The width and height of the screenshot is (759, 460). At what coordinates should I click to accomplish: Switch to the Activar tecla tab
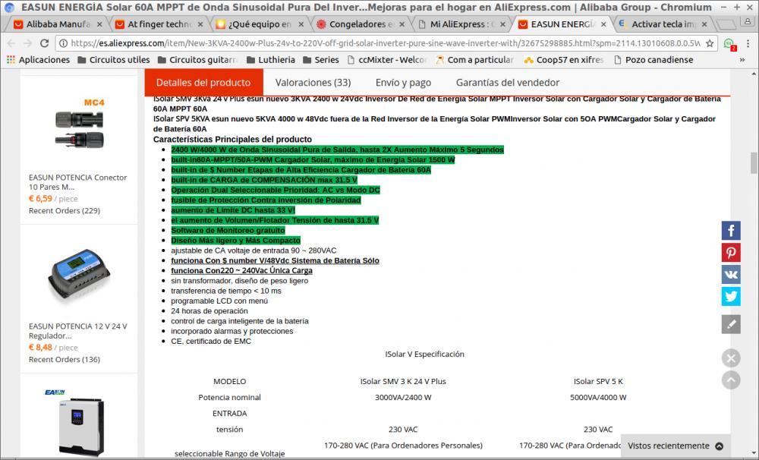663,24
